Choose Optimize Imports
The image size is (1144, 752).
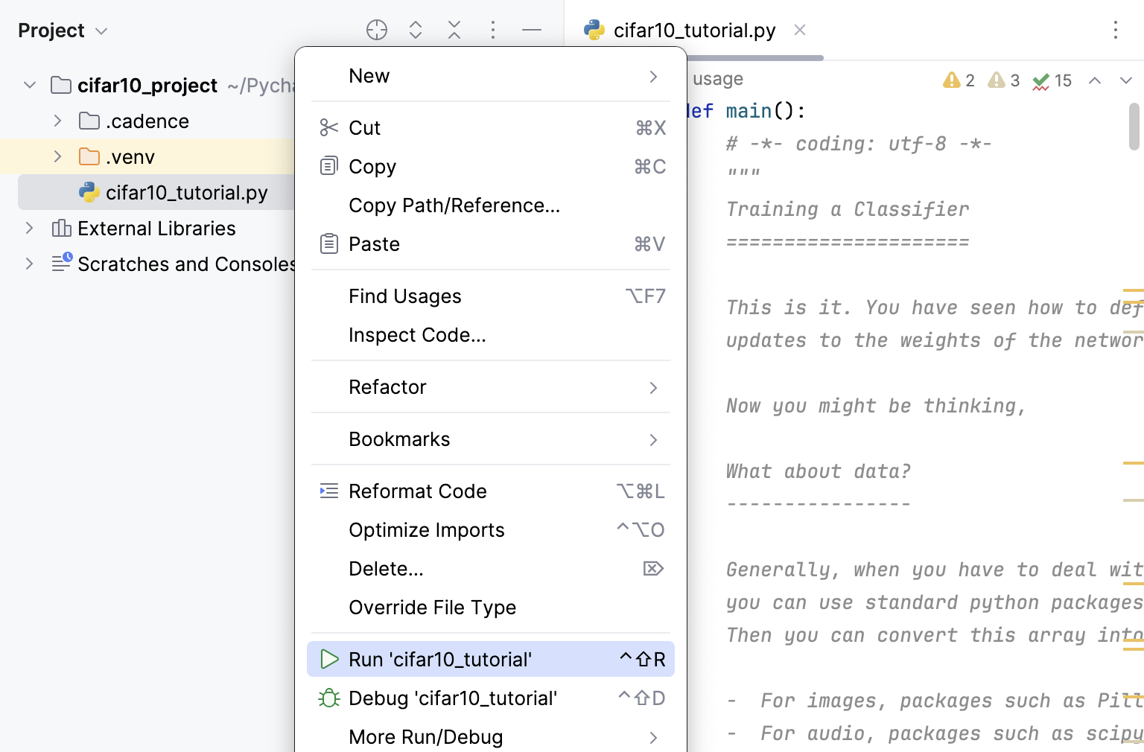point(491,530)
